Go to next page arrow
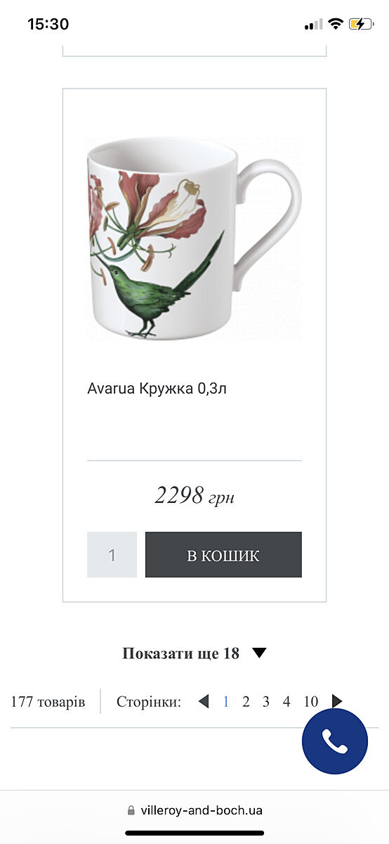Image resolution: width=389 pixels, height=844 pixels. pyautogui.click(x=337, y=701)
